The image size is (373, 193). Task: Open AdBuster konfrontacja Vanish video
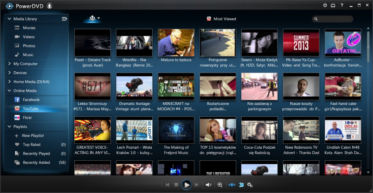(343, 43)
